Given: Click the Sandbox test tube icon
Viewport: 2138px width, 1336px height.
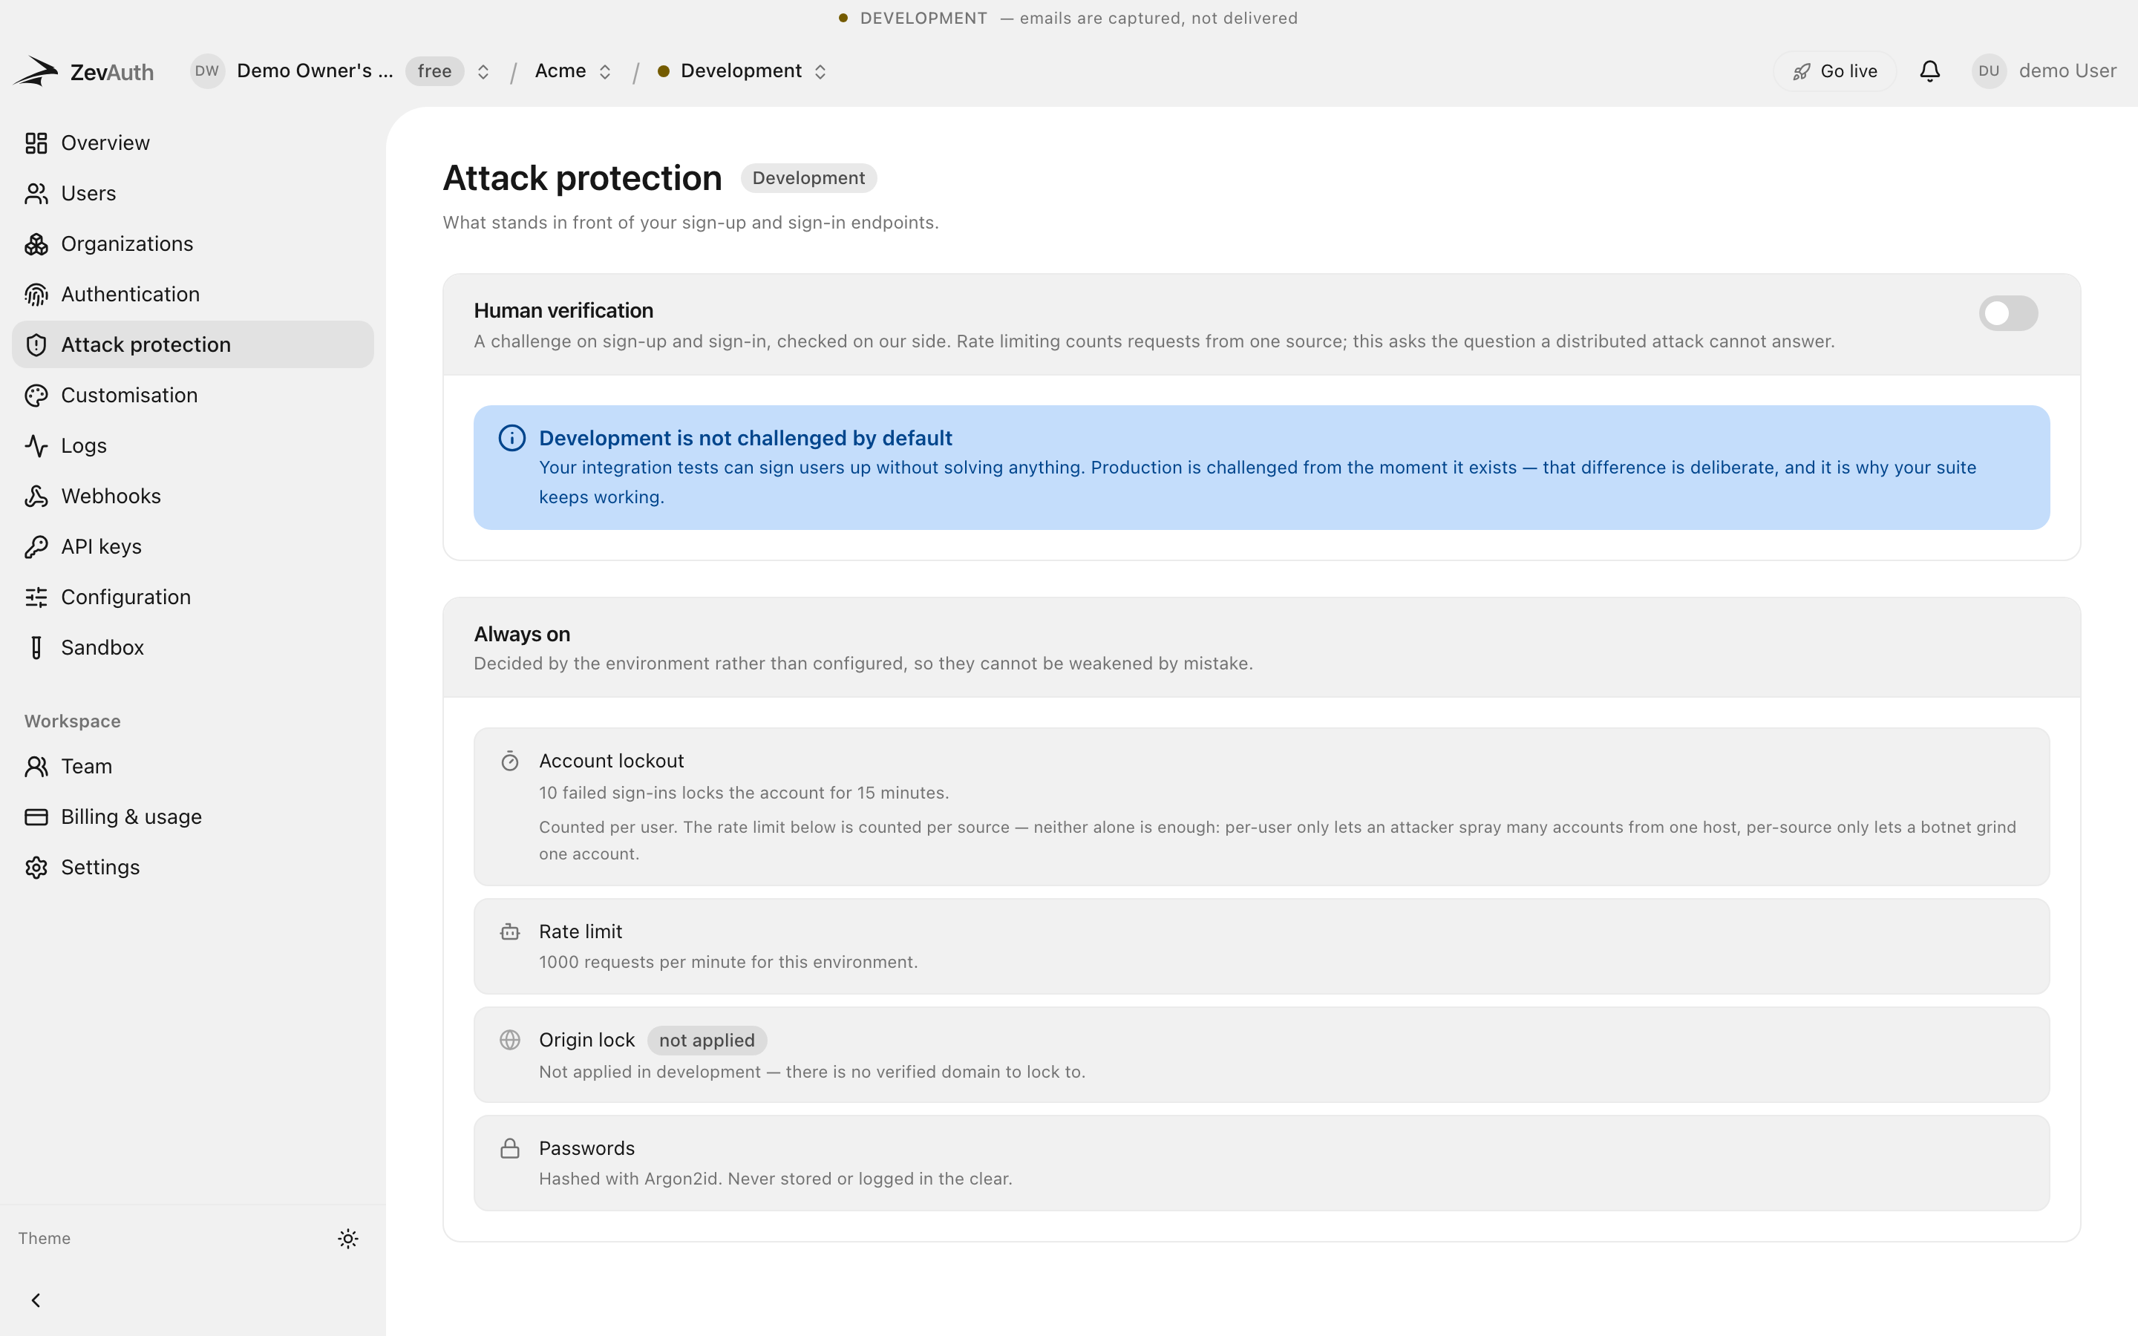Looking at the screenshot, I should point(36,648).
